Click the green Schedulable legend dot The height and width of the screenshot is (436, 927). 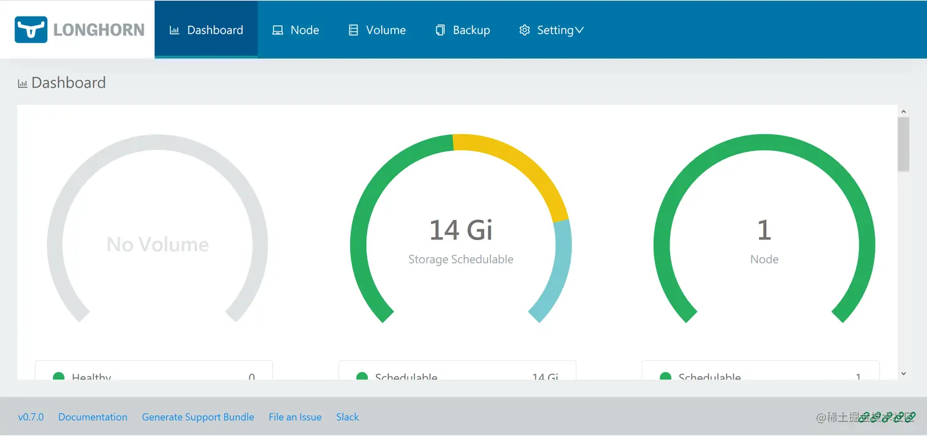coord(362,378)
